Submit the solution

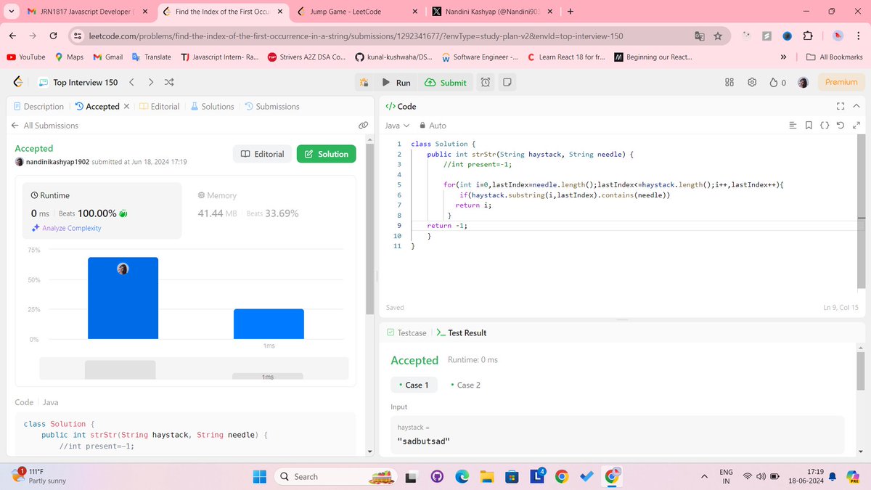click(x=446, y=83)
